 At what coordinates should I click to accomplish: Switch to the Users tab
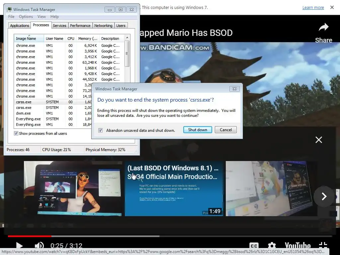pyautogui.click(x=121, y=26)
